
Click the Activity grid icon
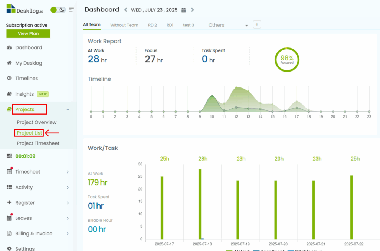[x=9, y=187]
